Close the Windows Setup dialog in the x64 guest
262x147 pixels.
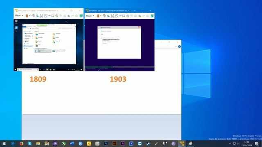(139, 27)
